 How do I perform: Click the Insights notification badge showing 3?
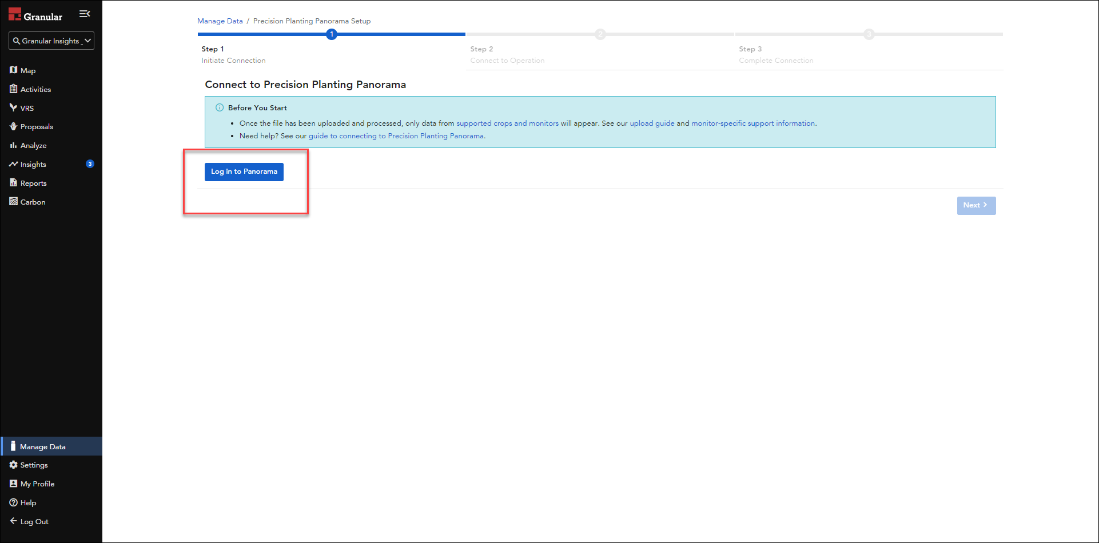point(90,164)
